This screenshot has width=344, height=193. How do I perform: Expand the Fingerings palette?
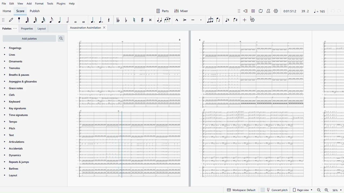4,48
